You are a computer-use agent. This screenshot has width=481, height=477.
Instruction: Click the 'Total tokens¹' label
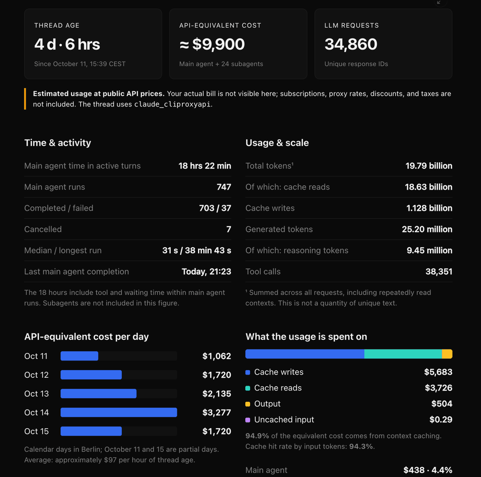[x=269, y=166]
